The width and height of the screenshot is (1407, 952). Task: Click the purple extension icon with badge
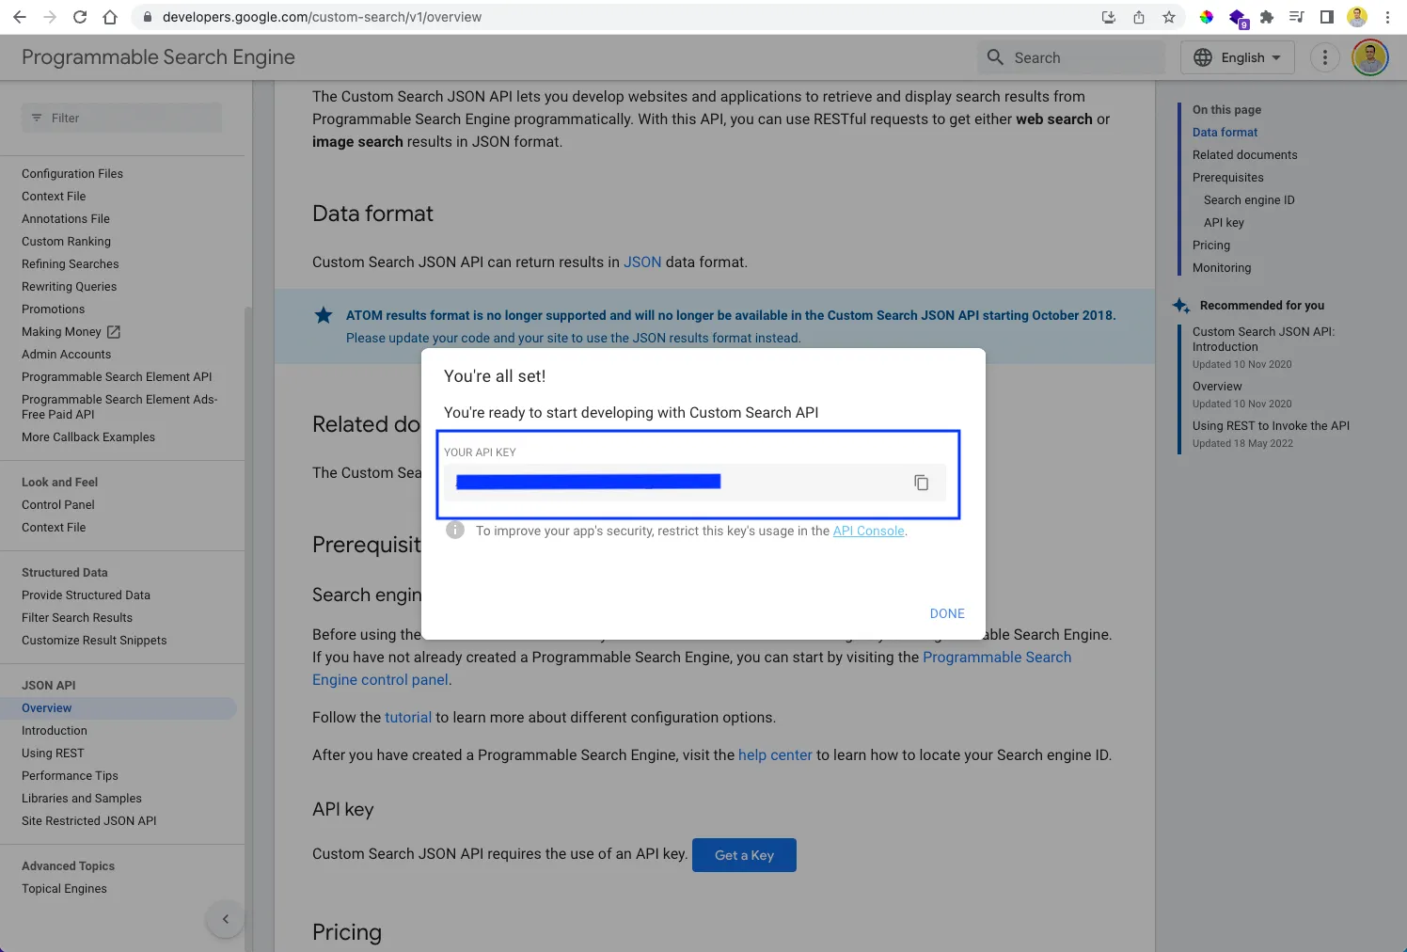1238,18
